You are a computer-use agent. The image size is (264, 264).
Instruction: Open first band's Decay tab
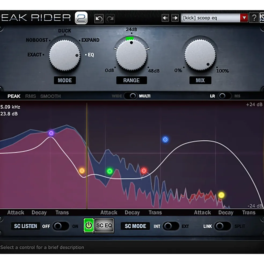(39, 213)
